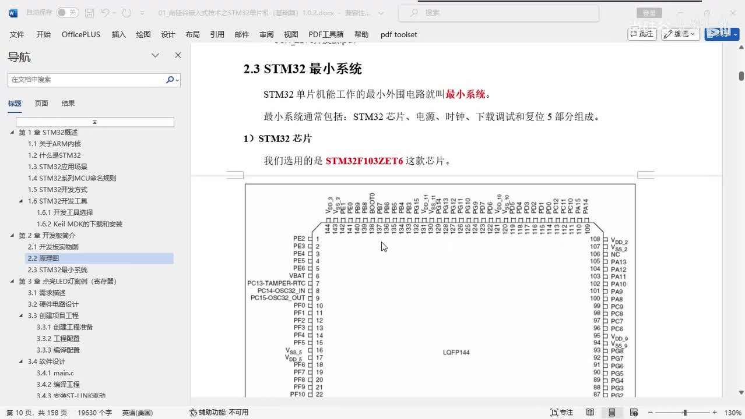Click the 在文档中搜索 search field
This screenshot has width=745, height=419.
[x=86, y=80]
